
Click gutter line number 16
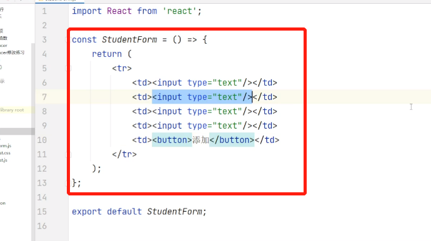pyautogui.click(x=42, y=226)
